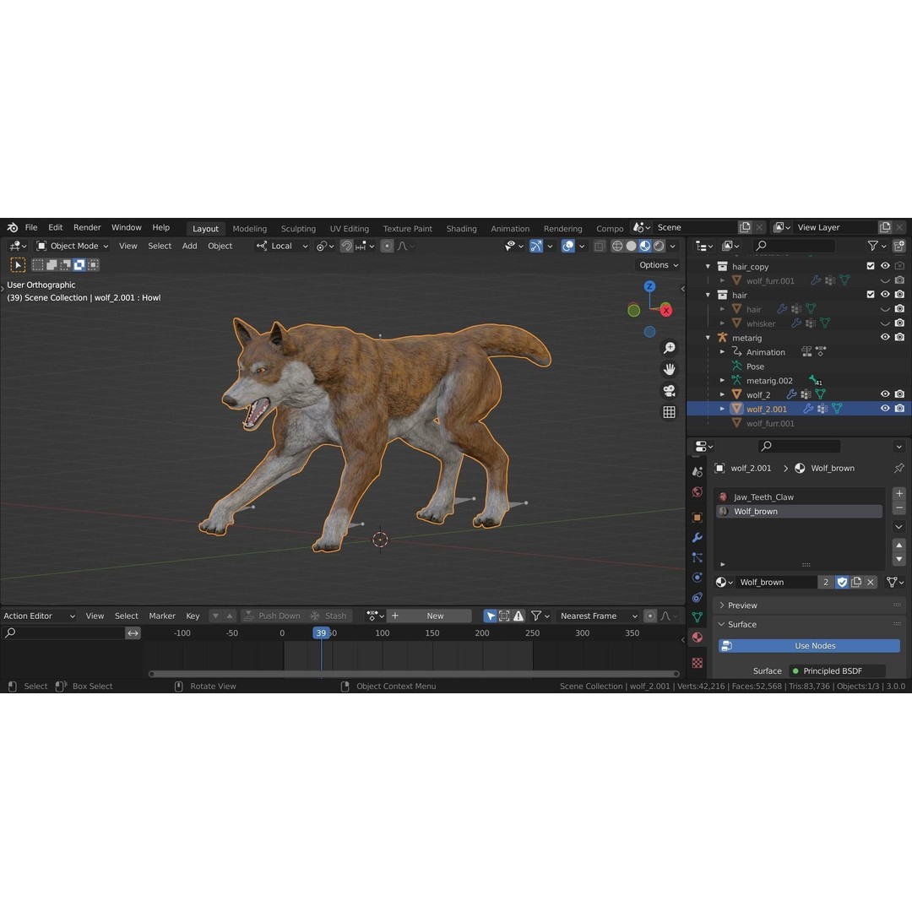The height and width of the screenshot is (912, 912).
Task: Open Object Data green mesh tab
Action: click(697, 617)
